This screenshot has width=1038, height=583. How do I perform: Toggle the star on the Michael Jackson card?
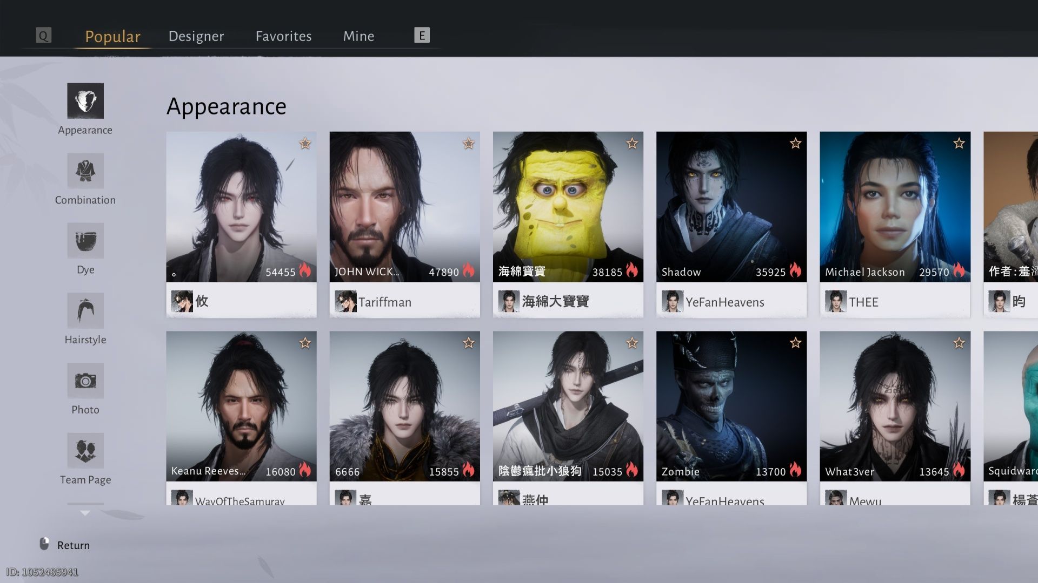pyautogui.click(x=959, y=144)
